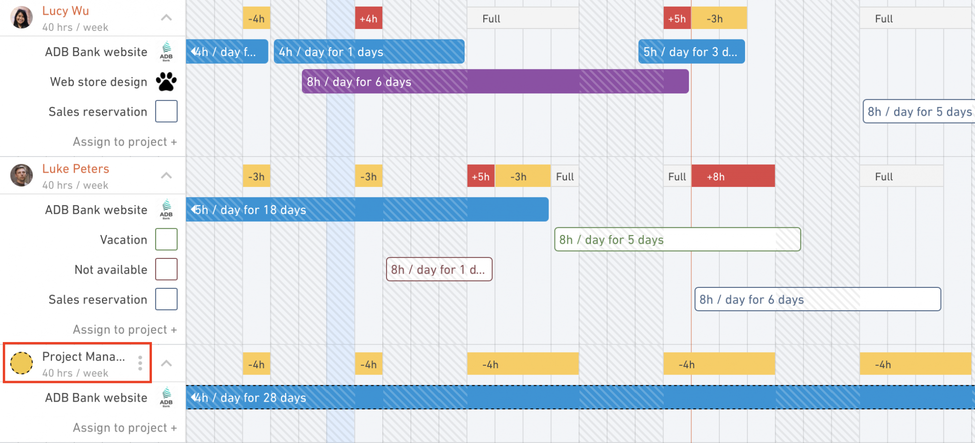
Task: Click the green Vacation square box
Action: (166, 239)
